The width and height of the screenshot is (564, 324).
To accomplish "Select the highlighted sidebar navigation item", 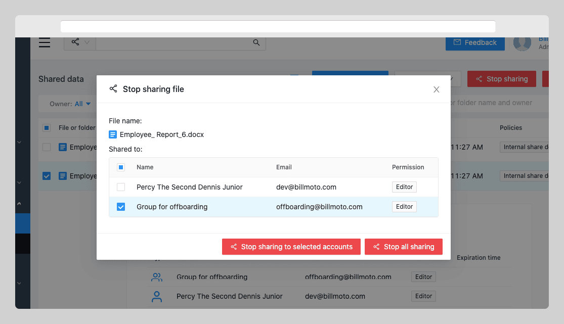I will 22,223.
